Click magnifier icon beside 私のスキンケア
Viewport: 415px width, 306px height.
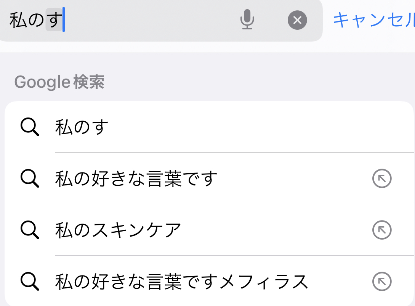[30, 230]
